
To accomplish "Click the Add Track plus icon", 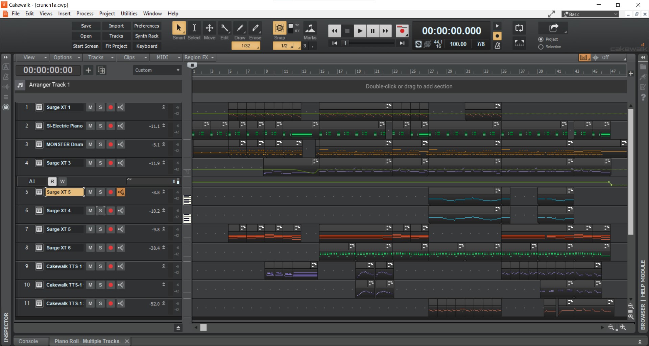I will [x=88, y=70].
